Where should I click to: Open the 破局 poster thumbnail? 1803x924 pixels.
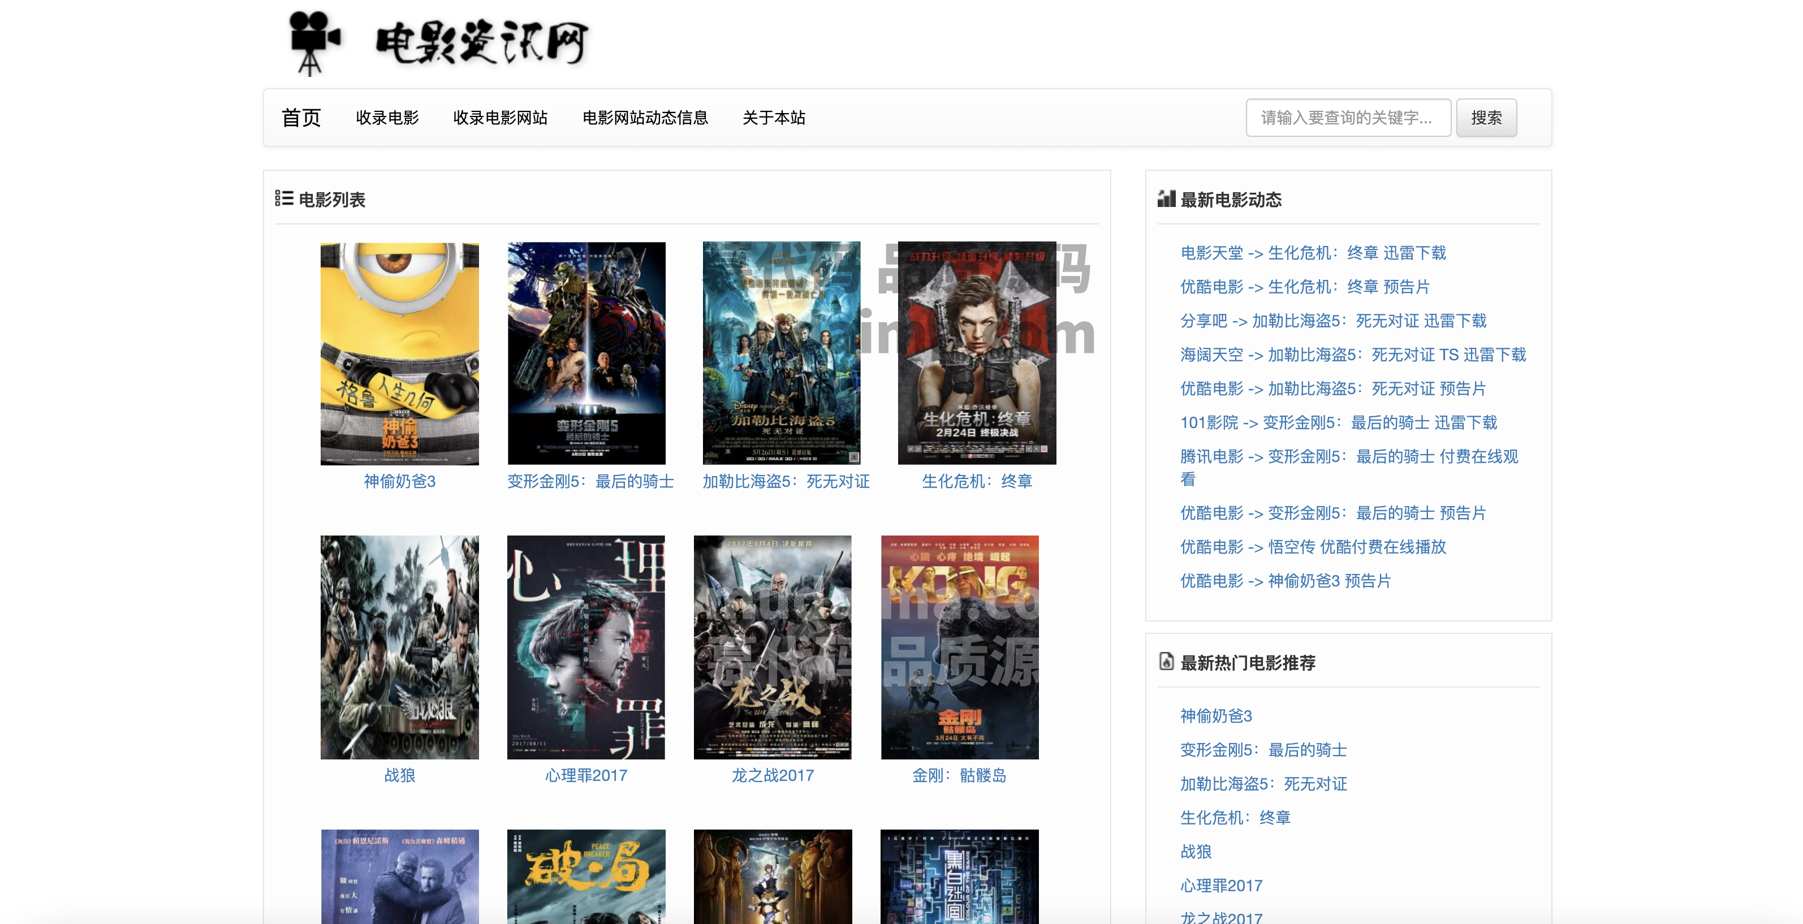pyautogui.click(x=586, y=876)
